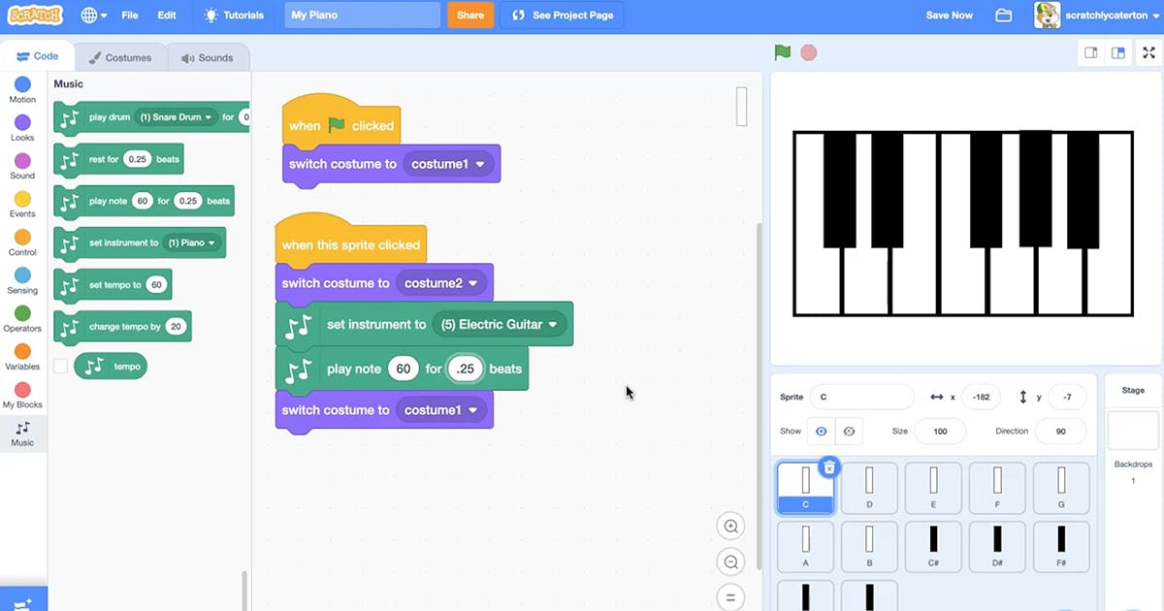
Task: Show the sprite with the eye toggle
Action: (821, 431)
